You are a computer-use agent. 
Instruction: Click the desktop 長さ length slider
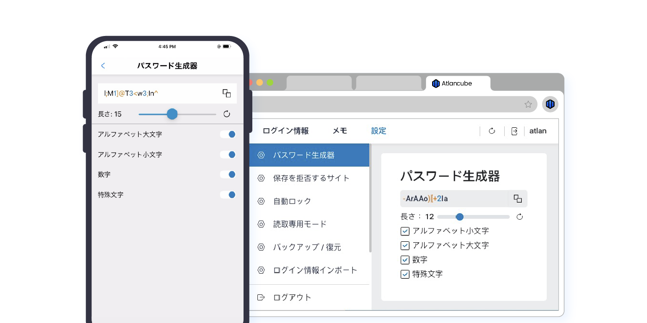point(473,217)
